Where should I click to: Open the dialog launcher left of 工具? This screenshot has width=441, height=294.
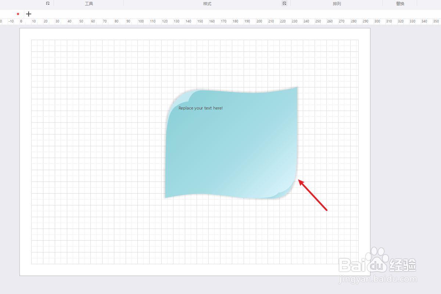[48, 3]
